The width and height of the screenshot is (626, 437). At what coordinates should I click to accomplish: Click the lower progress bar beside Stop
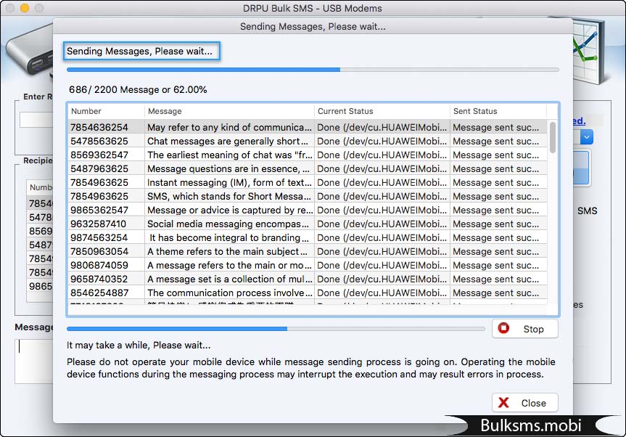click(x=276, y=329)
